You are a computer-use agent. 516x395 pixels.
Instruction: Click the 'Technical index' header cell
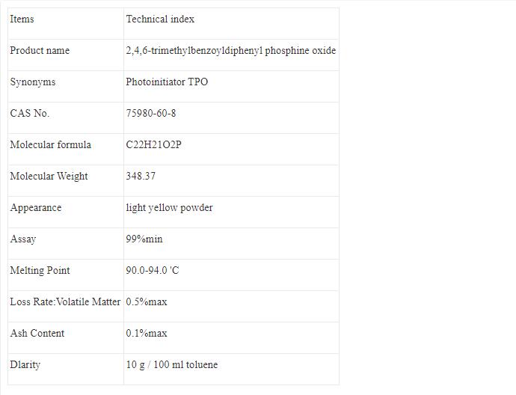(160, 19)
